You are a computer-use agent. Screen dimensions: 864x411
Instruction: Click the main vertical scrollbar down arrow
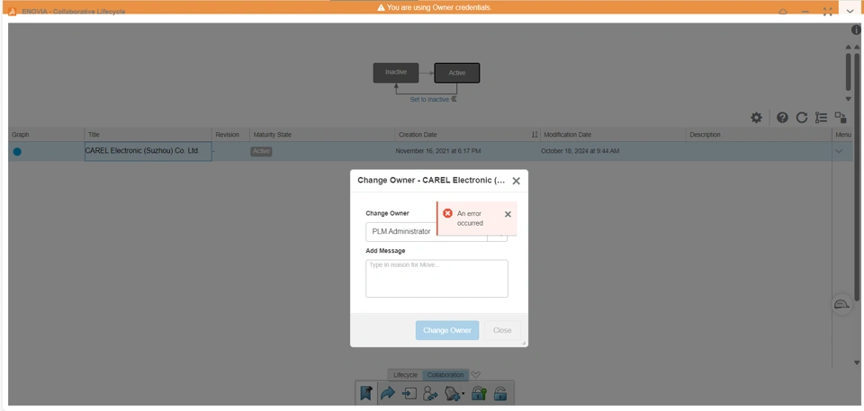[x=857, y=362]
